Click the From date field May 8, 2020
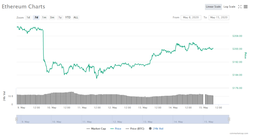The image size is (255, 139). coord(191,18)
